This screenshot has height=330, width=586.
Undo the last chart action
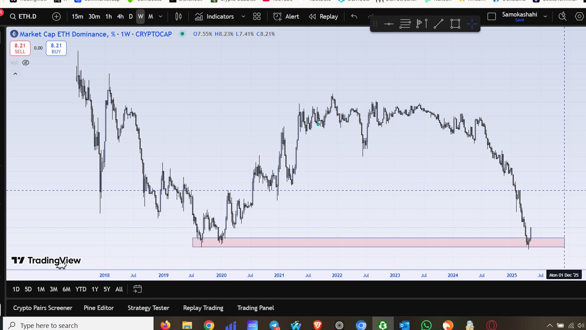point(354,16)
